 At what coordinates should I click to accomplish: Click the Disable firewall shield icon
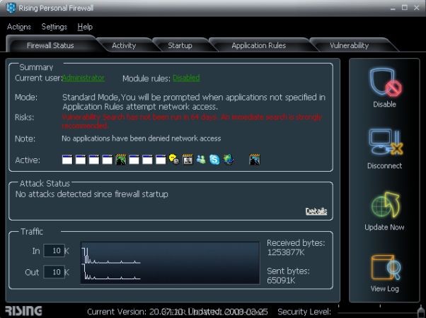coord(384,82)
